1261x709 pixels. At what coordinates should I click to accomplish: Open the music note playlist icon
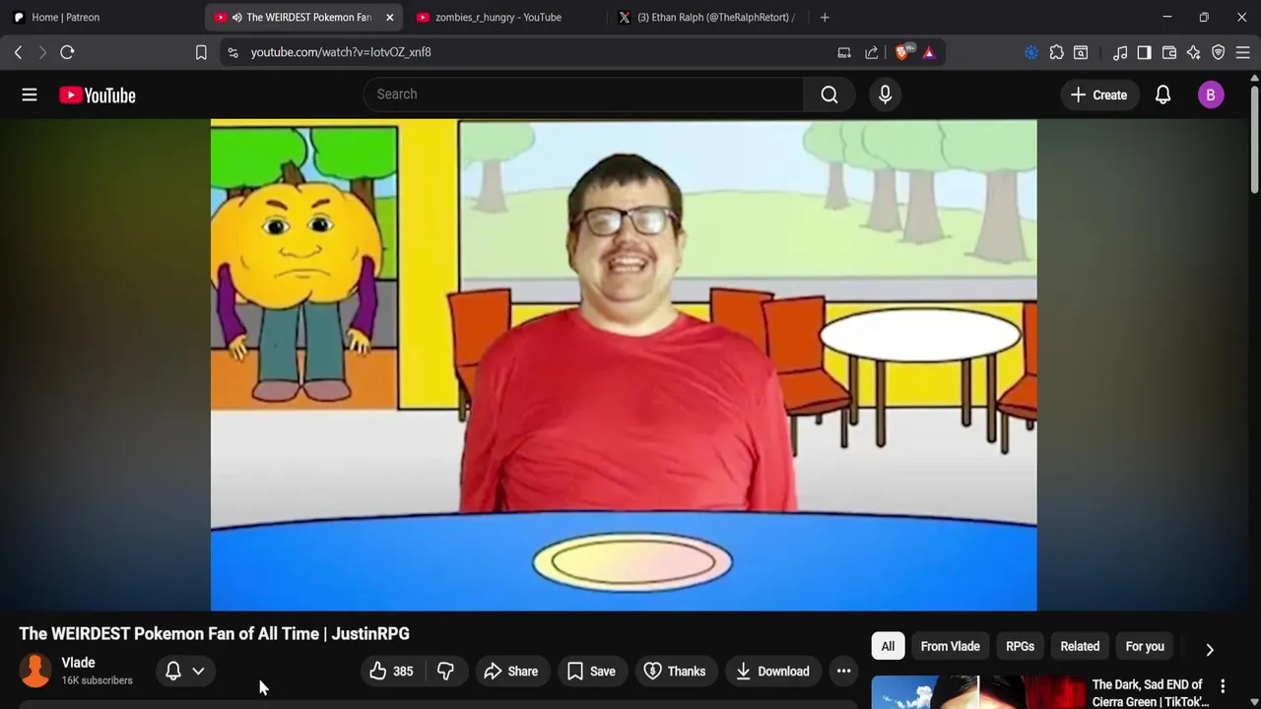1120,52
